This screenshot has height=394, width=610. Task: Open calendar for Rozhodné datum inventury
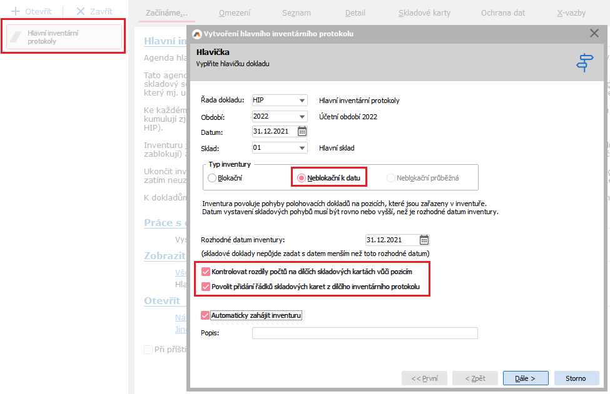(424, 240)
